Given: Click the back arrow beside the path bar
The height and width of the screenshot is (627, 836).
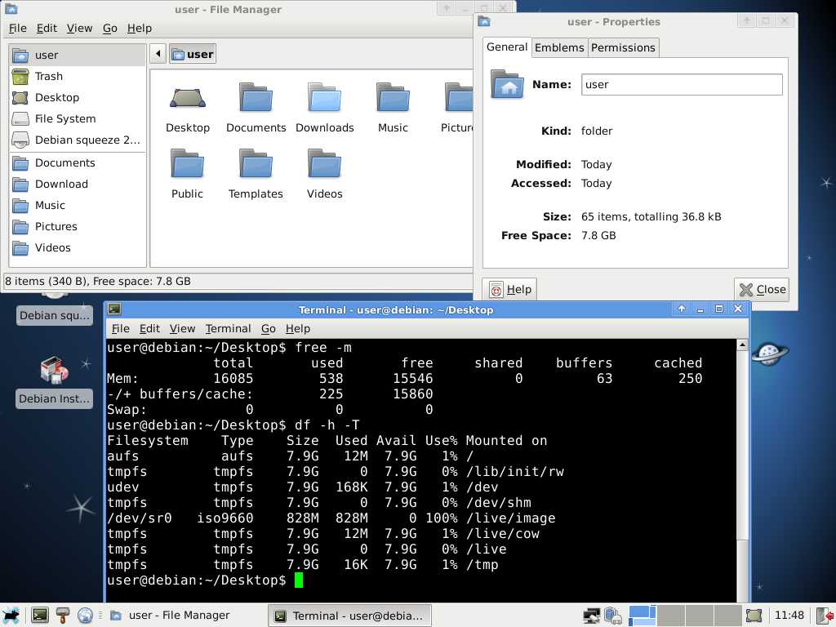Looking at the screenshot, I should [x=158, y=55].
